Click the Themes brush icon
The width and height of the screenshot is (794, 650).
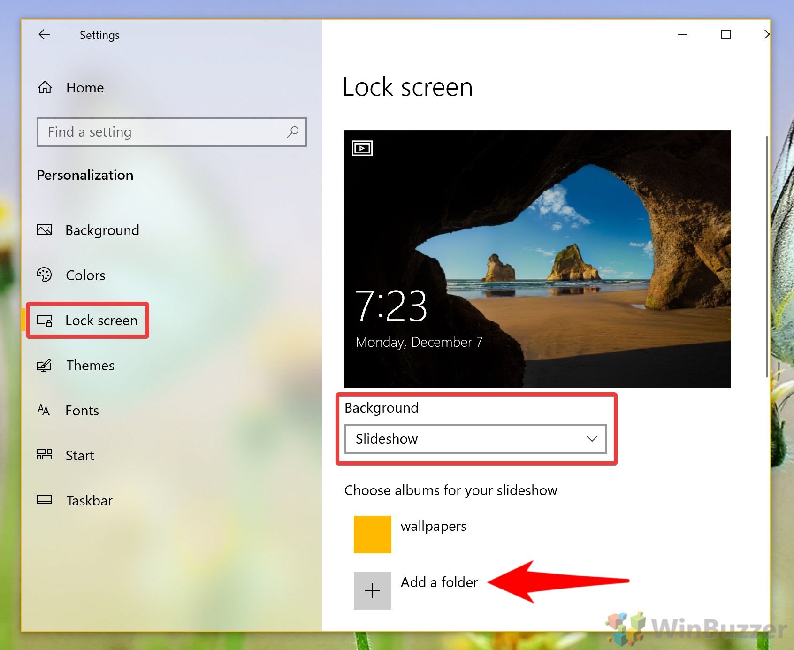44,365
